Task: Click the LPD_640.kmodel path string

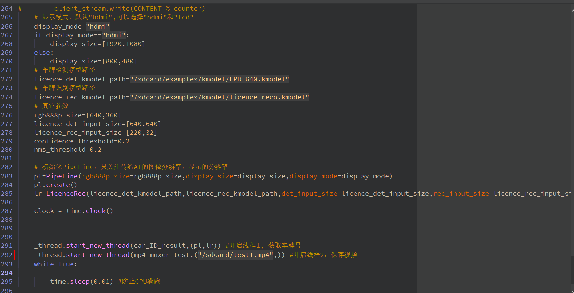Action: point(210,79)
